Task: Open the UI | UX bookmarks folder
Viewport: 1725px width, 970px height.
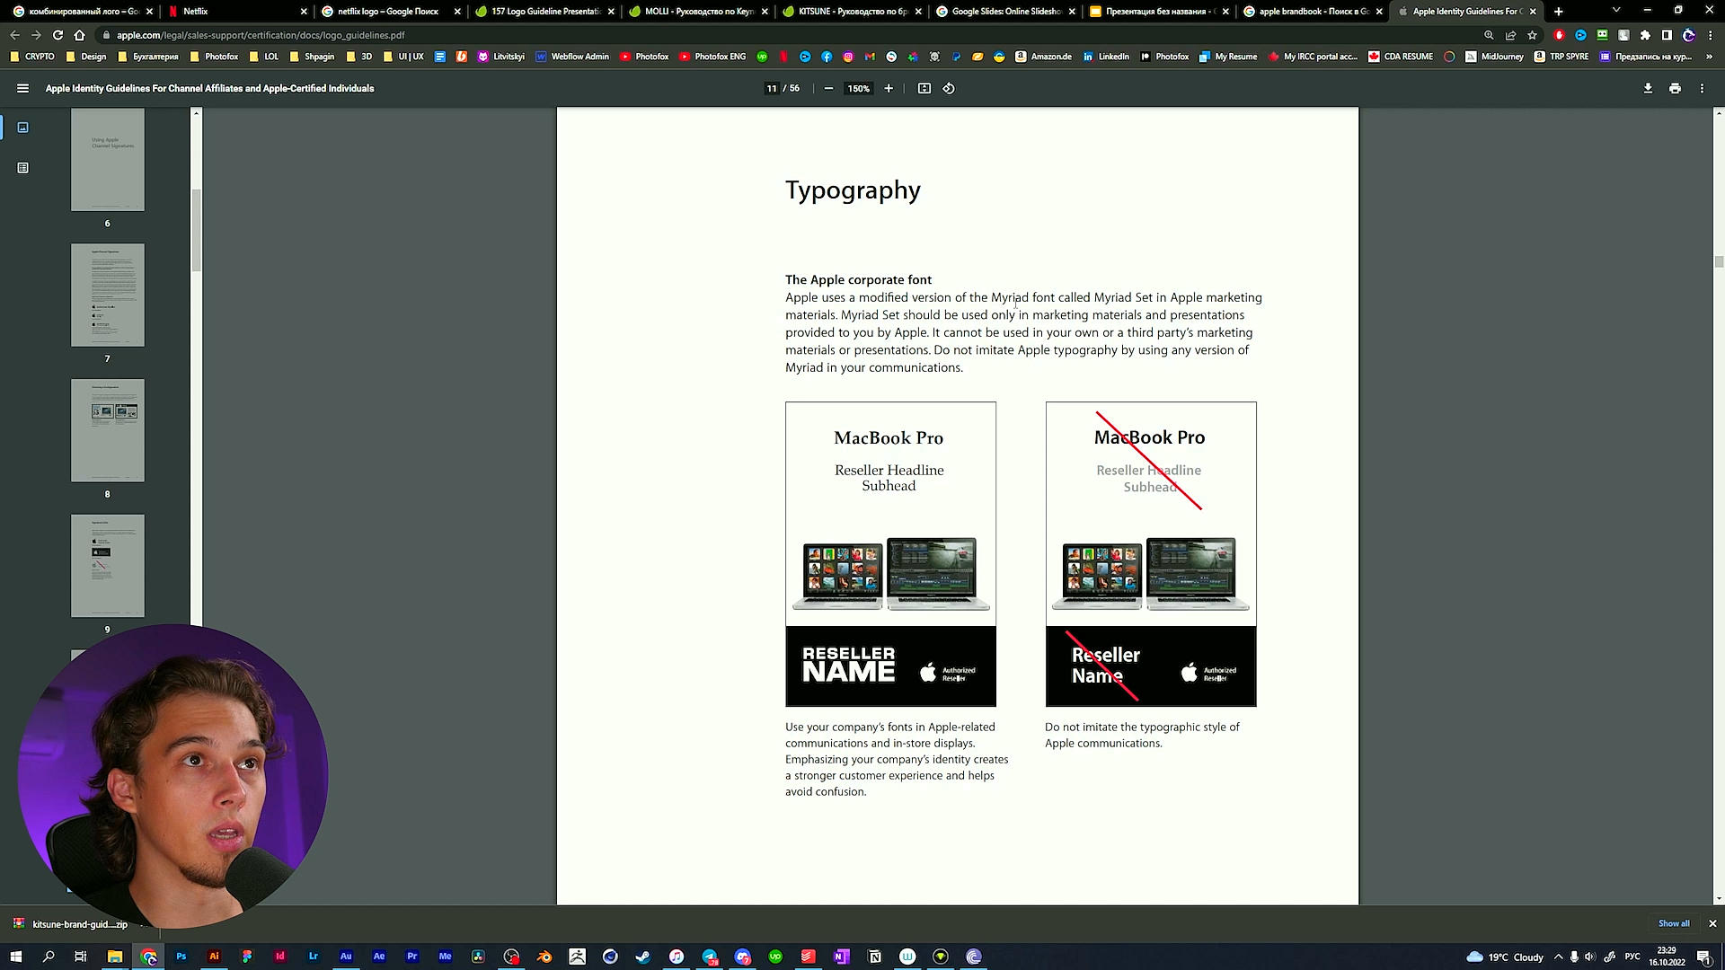Action: pos(402,57)
